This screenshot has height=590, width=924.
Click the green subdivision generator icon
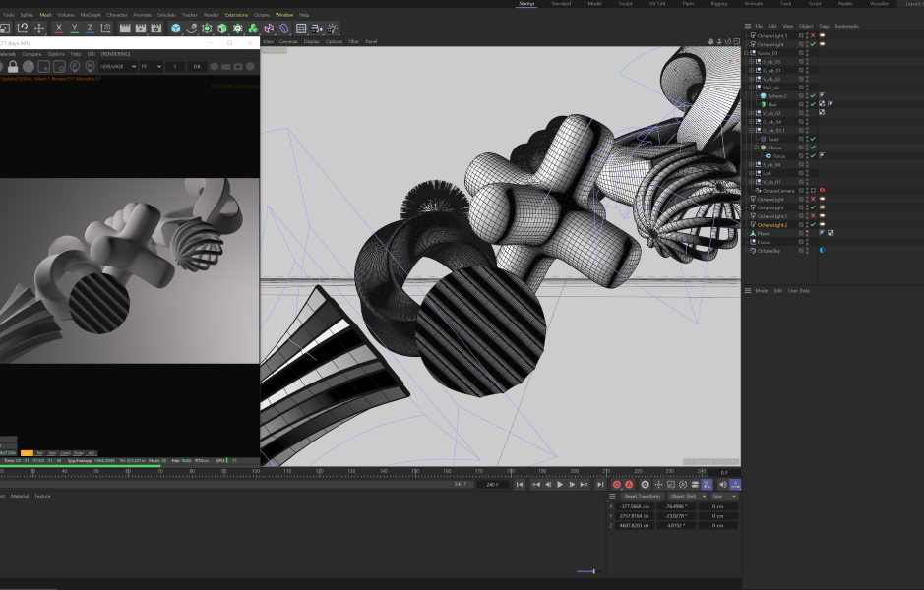coord(207,28)
